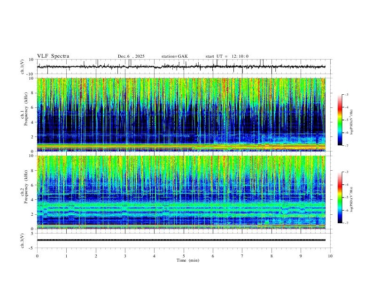Click the ch.2 spectrogram color bar
The width and height of the screenshot is (372, 287).
pyautogui.click(x=340, y=197)
